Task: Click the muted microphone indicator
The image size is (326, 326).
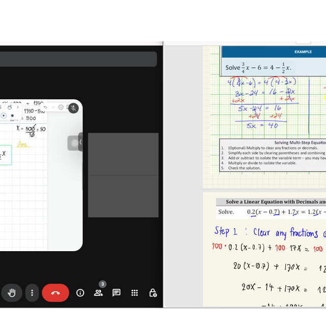Action: [x=74, y=107]
